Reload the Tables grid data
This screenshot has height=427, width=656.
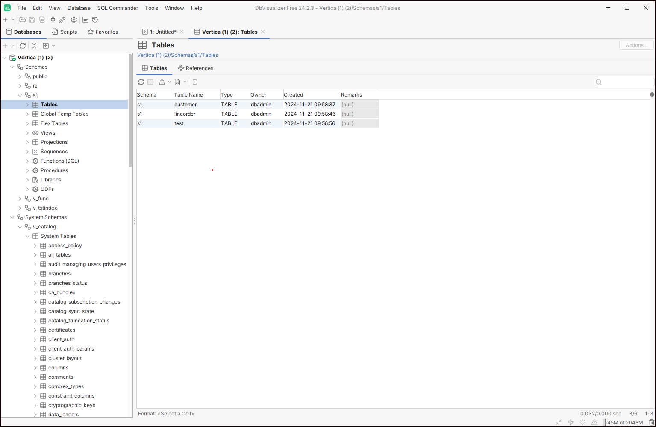pos(141,82)
